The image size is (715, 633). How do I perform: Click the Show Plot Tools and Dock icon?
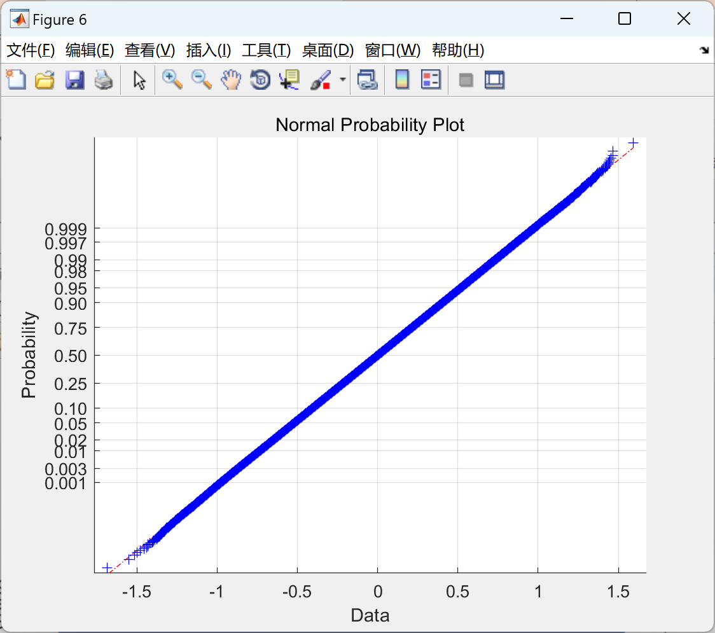[495, 80]
